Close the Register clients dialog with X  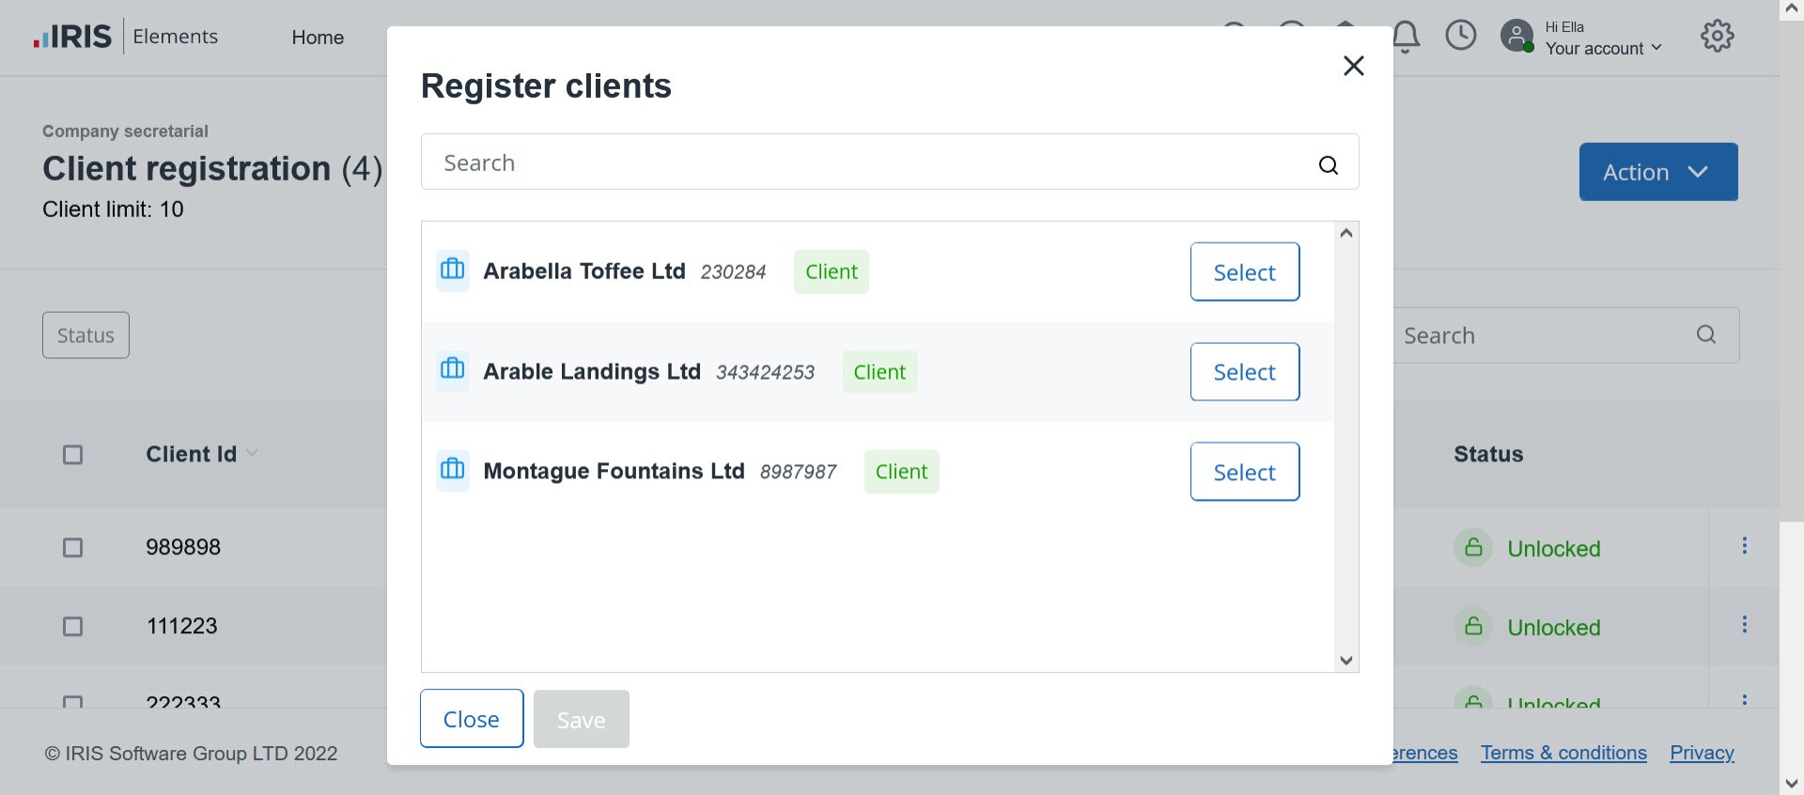point(1353,66)
